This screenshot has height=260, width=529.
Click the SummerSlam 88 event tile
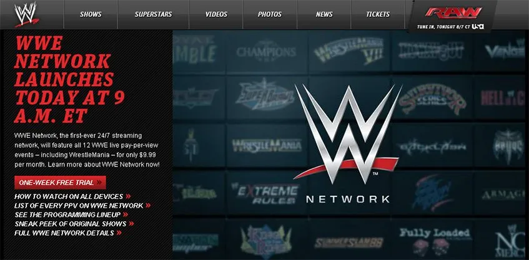pyautogui.click(x=349, y=243)
